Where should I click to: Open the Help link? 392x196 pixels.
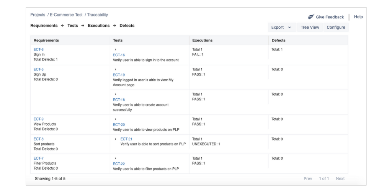(358, 17)
